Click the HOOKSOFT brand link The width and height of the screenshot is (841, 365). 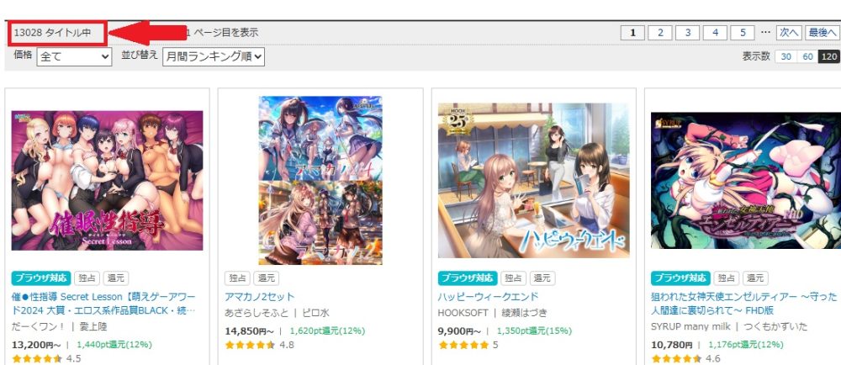(463, 313)
